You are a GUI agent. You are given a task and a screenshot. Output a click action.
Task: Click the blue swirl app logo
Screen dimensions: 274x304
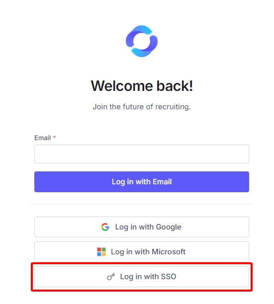142,41
